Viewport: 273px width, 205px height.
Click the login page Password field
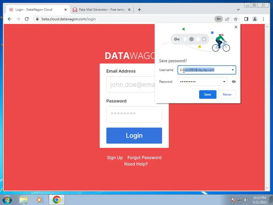click(134, 114)
